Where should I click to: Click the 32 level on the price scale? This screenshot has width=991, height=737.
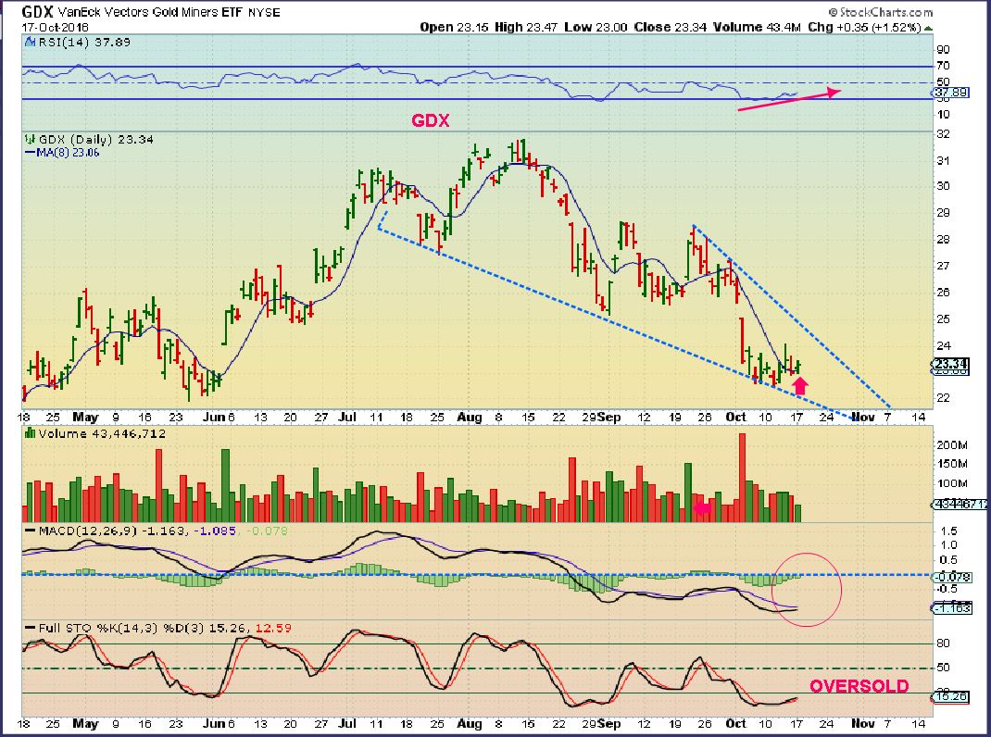click(943, 134)
